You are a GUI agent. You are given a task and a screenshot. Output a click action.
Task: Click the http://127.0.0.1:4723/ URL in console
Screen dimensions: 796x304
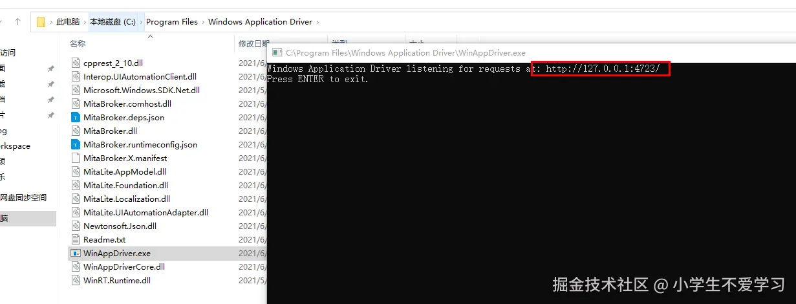[x=603, y=69]
